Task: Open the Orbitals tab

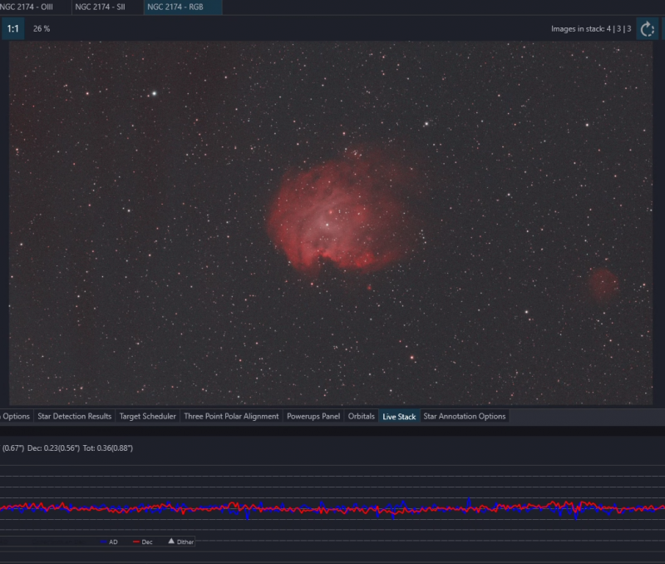Action: click(x=362, y=416)
